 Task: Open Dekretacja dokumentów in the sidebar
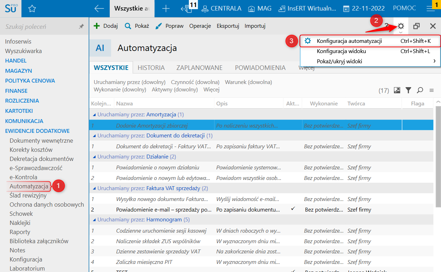point(41,159)
